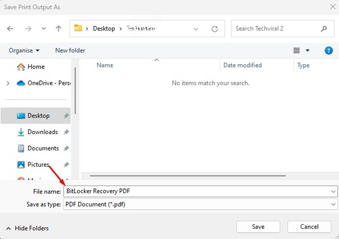Change the view layout icon

point(297,51)
